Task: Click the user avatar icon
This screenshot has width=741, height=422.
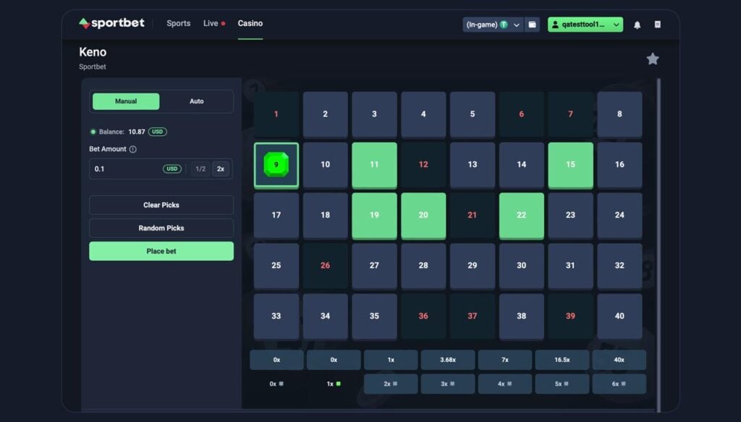Action: pos(555,25)
